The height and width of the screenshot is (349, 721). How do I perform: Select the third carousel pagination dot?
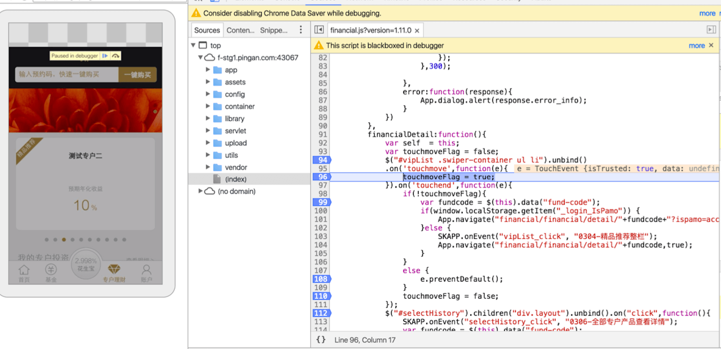pos(64,240)
